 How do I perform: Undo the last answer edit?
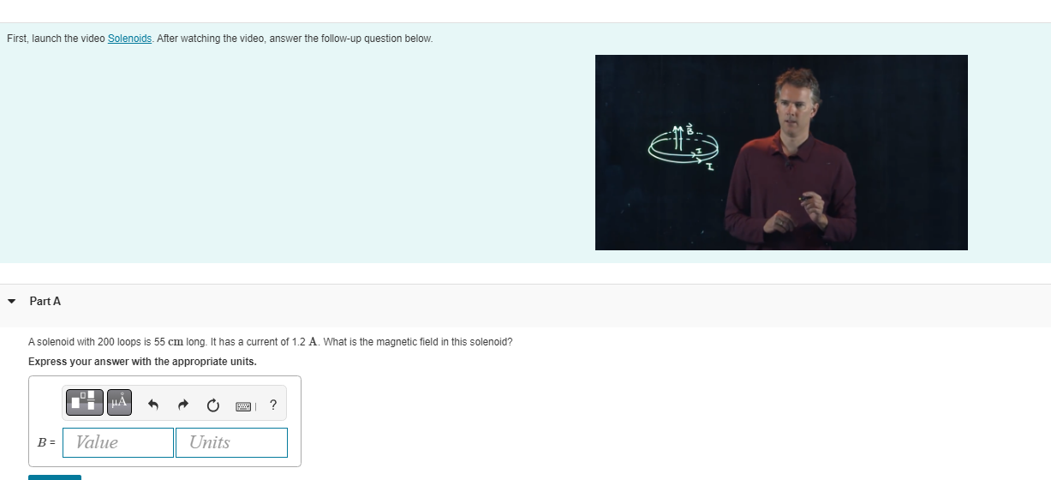(x=152, y=405)
